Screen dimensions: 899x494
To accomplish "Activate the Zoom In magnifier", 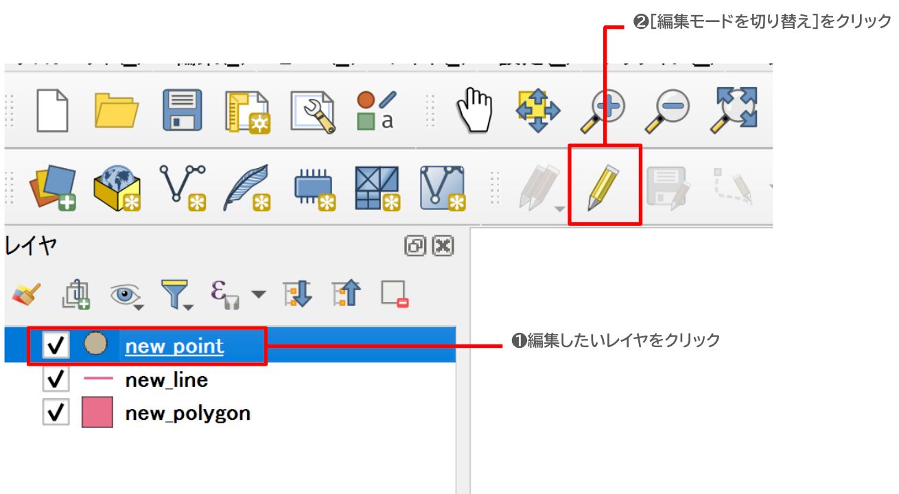I will tap(603, 110).
